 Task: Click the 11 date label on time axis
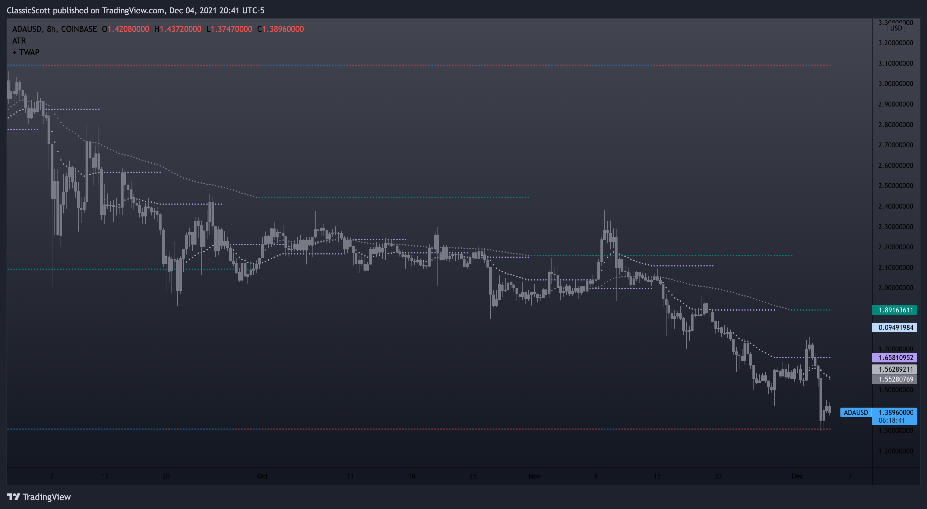350,476
